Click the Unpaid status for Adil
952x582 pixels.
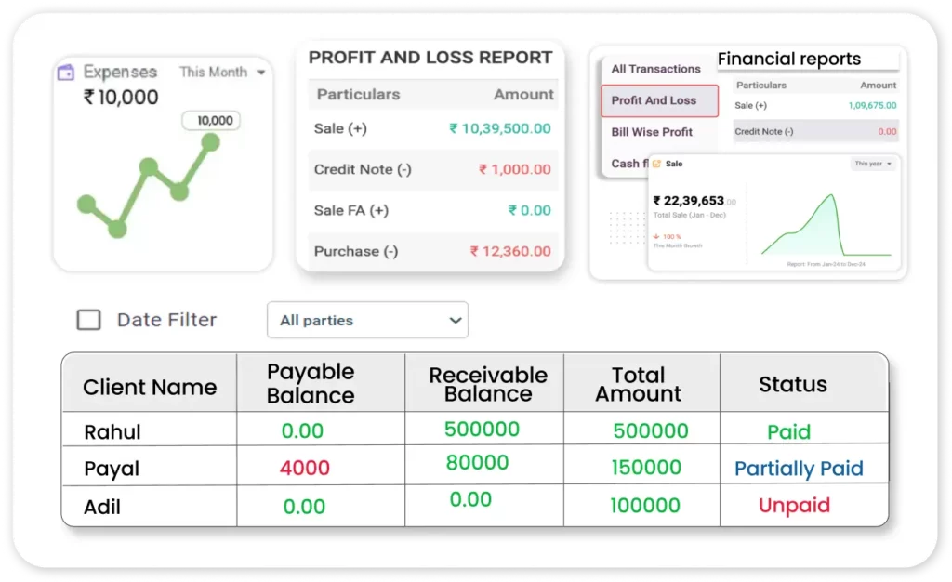pyautogui.click(x=794, y=506)
